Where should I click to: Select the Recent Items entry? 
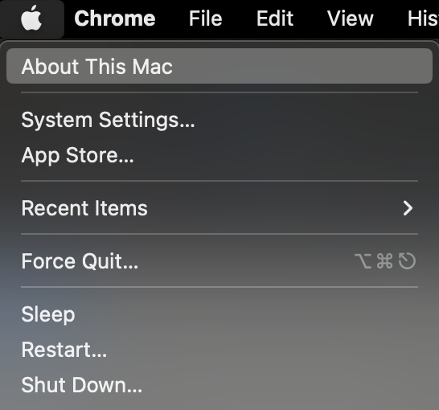pos(219,208)
